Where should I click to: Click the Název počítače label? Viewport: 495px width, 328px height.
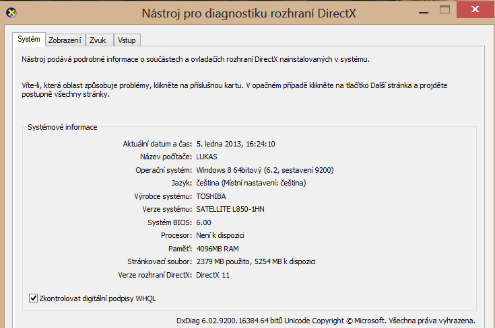point(166,157)
